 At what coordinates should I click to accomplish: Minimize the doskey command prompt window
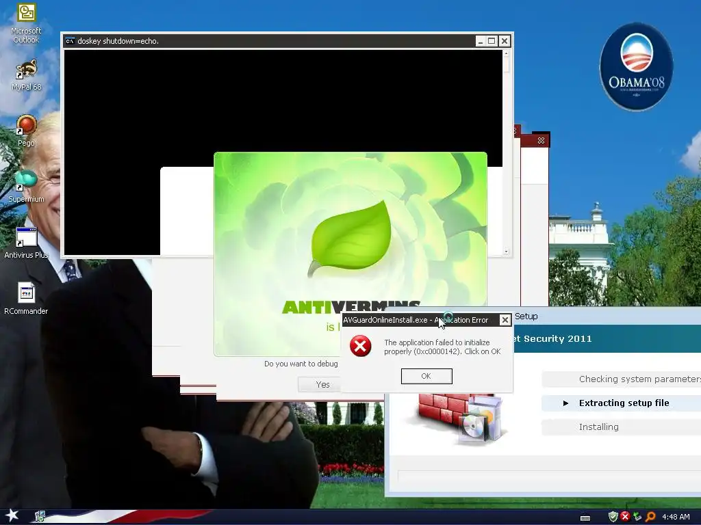(x=480, y=41)
